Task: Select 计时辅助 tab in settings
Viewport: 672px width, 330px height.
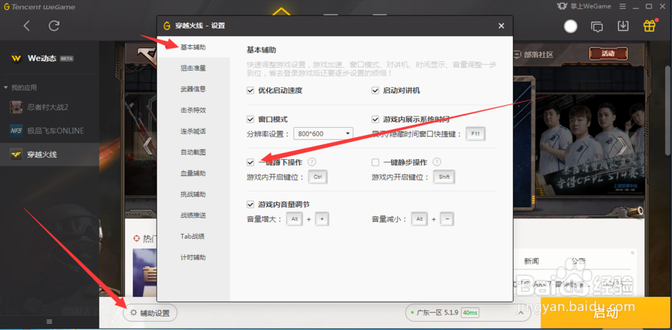Action: (x=194, y=257)
